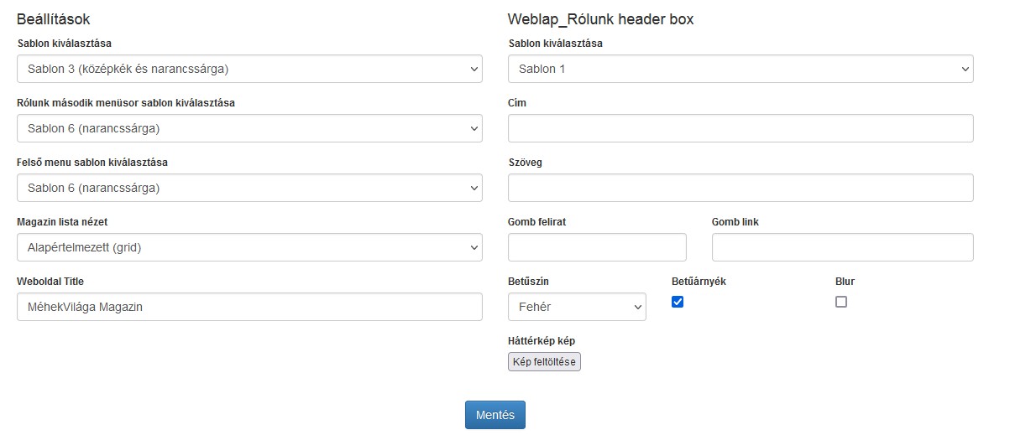Enable the Blur checkbox
This screenshot has width=1010, height=435.
click(x=841, y=302)
